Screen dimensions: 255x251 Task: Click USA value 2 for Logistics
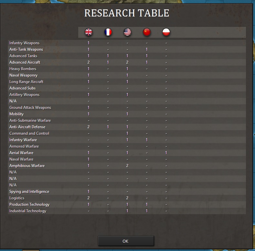[x=127, y=198]
